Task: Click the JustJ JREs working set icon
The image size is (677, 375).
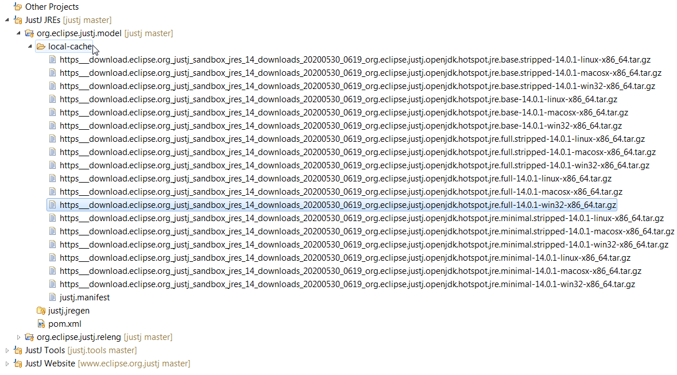Action: point(18,20)
